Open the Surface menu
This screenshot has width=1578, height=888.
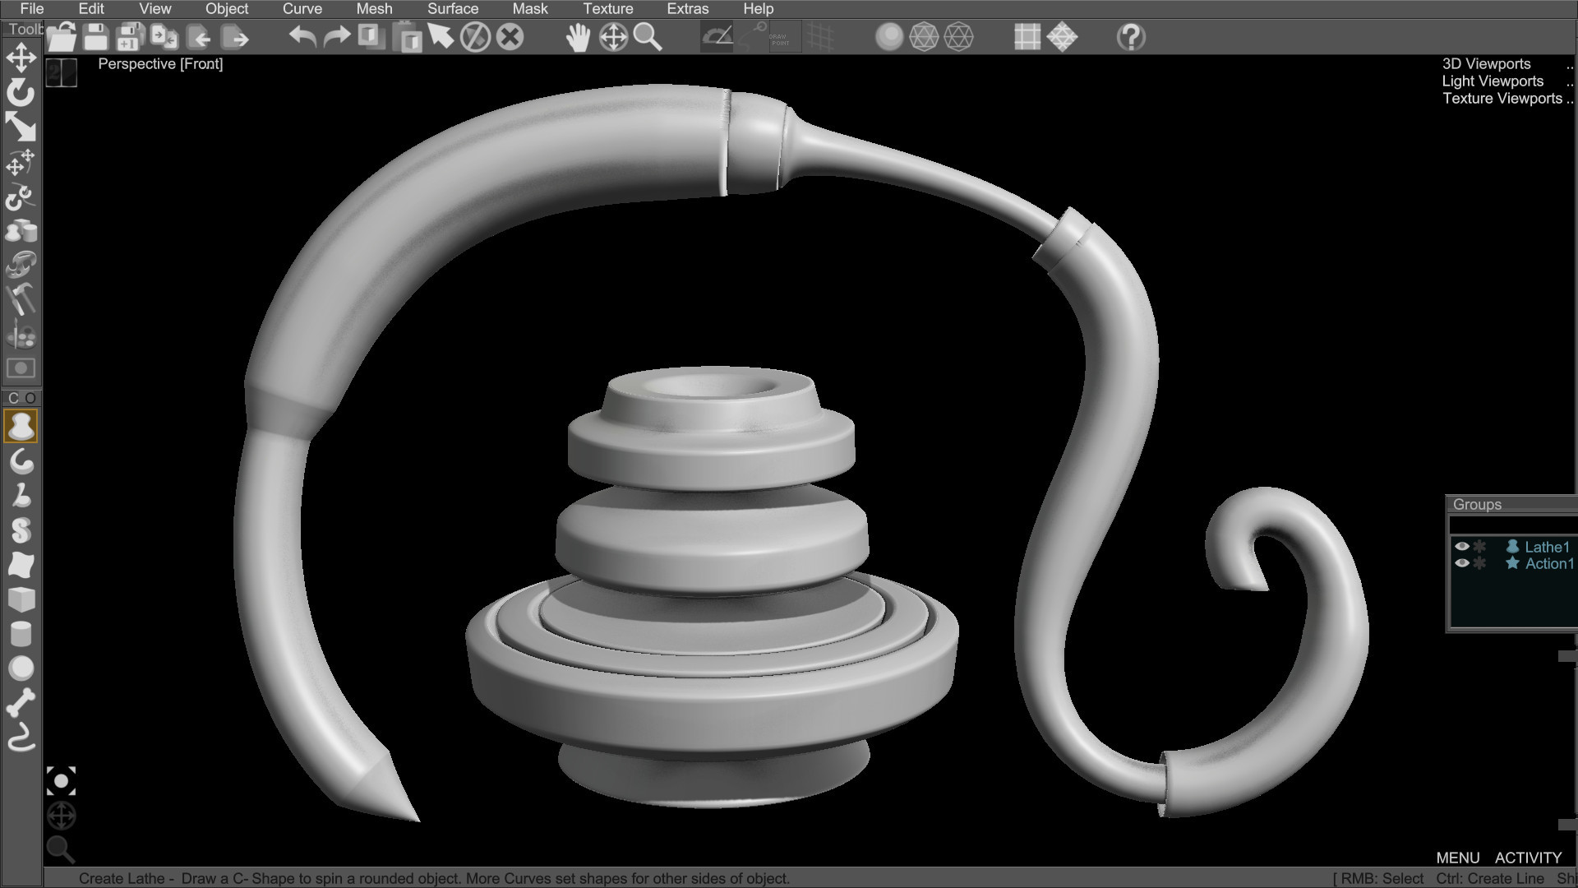pos(451,8)
